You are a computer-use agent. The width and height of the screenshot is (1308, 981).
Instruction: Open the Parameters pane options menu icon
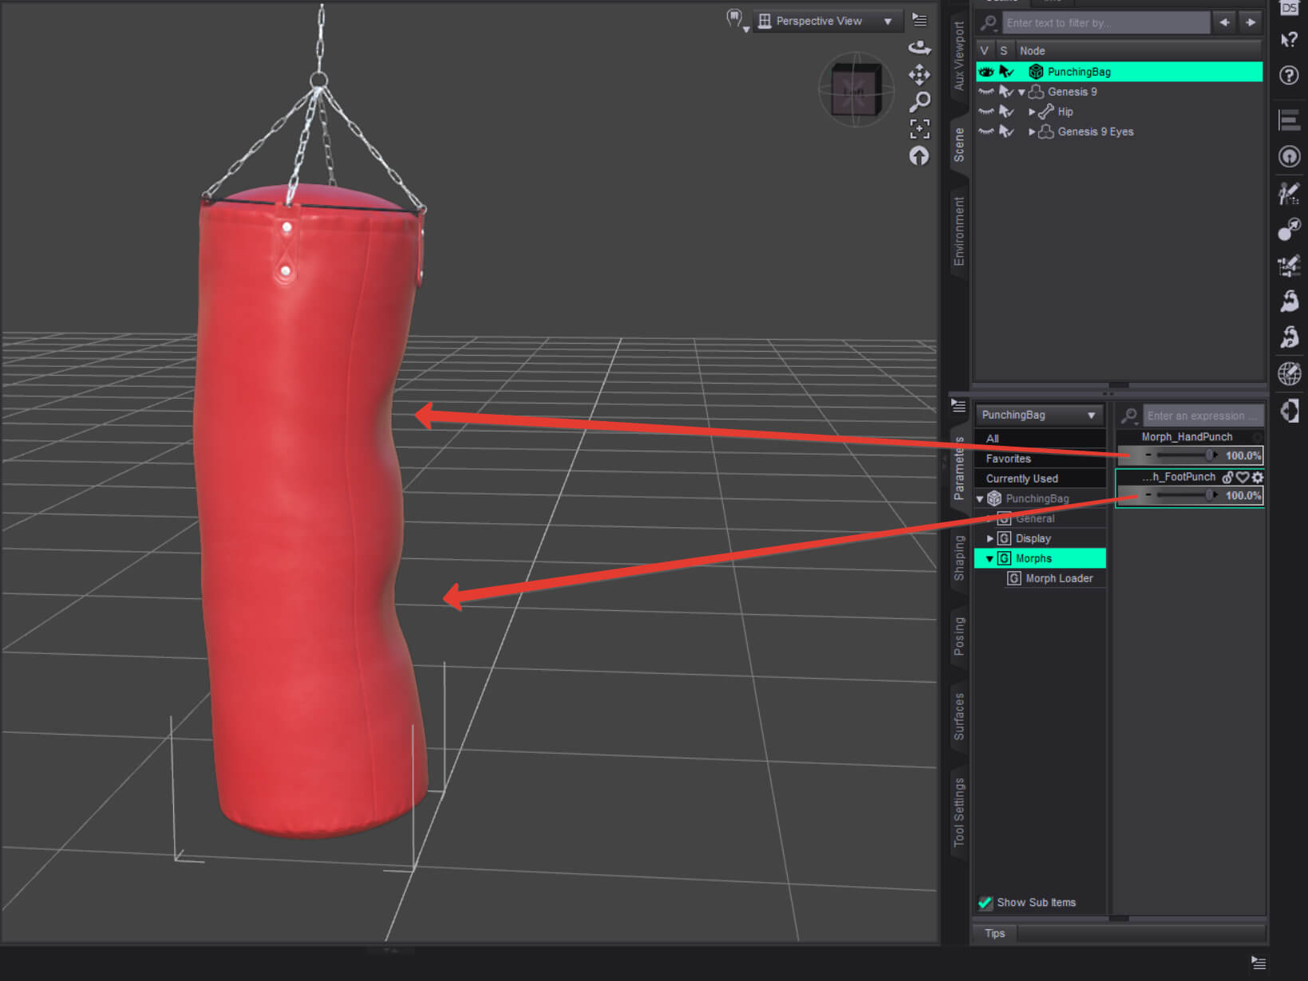pyautogui.click(x=958, y=406)
